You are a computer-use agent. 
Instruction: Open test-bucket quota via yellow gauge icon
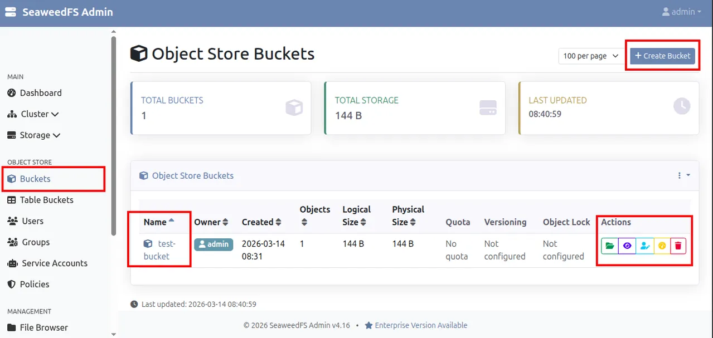[662, 246]
